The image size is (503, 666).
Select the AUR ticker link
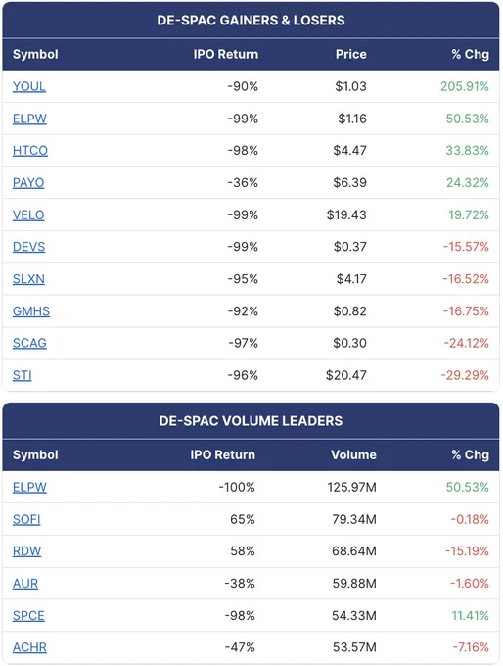point(25,584)
